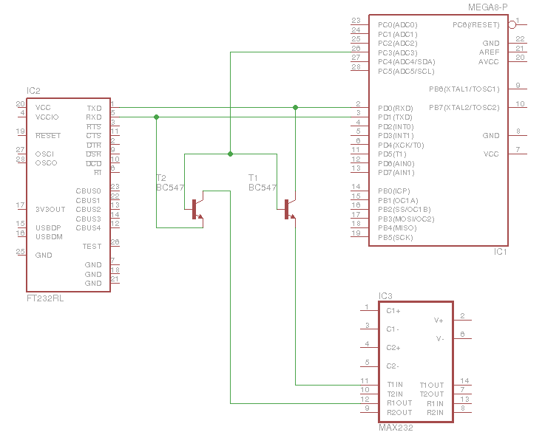Click the PB6(XTAL1/TOSC1) pin label
This screenshot has width=545, height=435.
464,89
